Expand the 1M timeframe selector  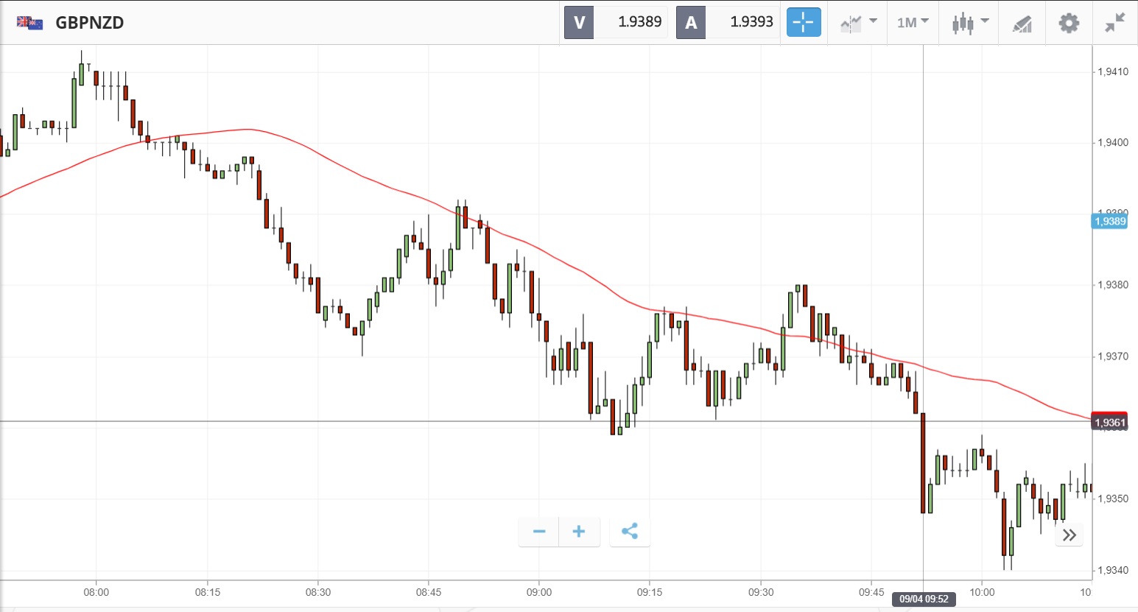(x=913, y=22)
